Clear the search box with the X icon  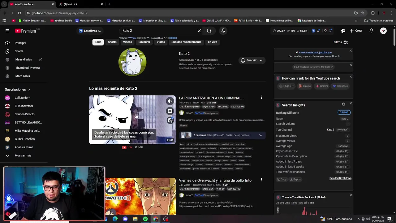coord(199,31)
